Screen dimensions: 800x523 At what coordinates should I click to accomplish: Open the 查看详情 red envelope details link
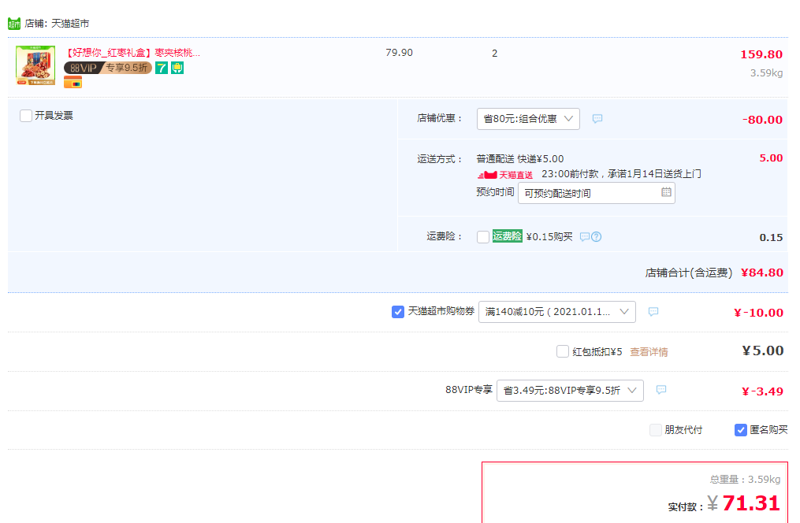pos(649,352)
